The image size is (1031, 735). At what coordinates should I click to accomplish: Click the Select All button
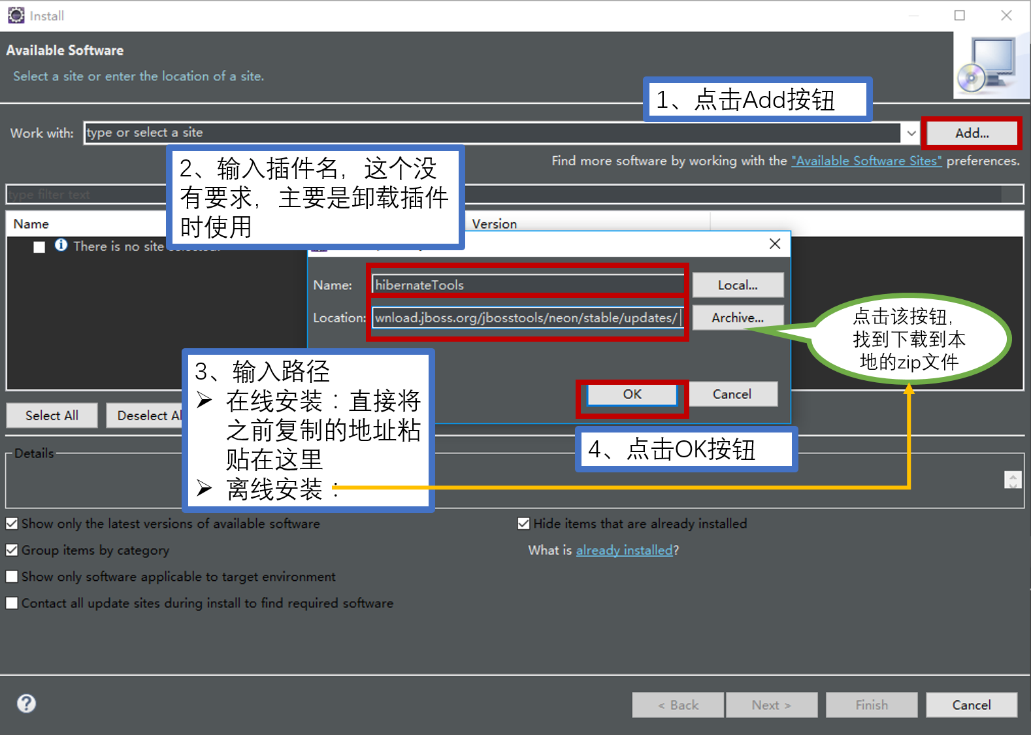coord(52,416)
